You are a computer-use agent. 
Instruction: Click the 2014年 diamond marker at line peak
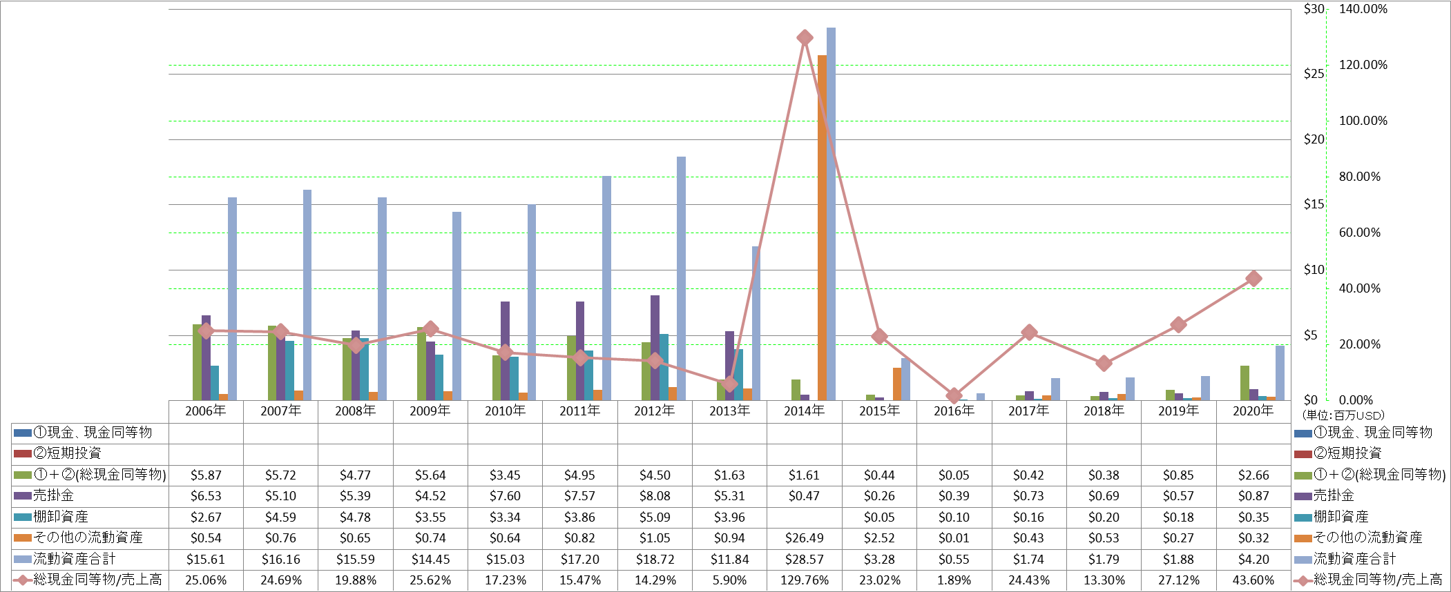pos(805,37)
